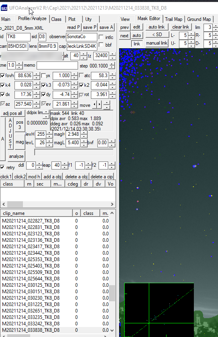
Task: Toggle the intlc checkbox
Action: coord(101,37)
